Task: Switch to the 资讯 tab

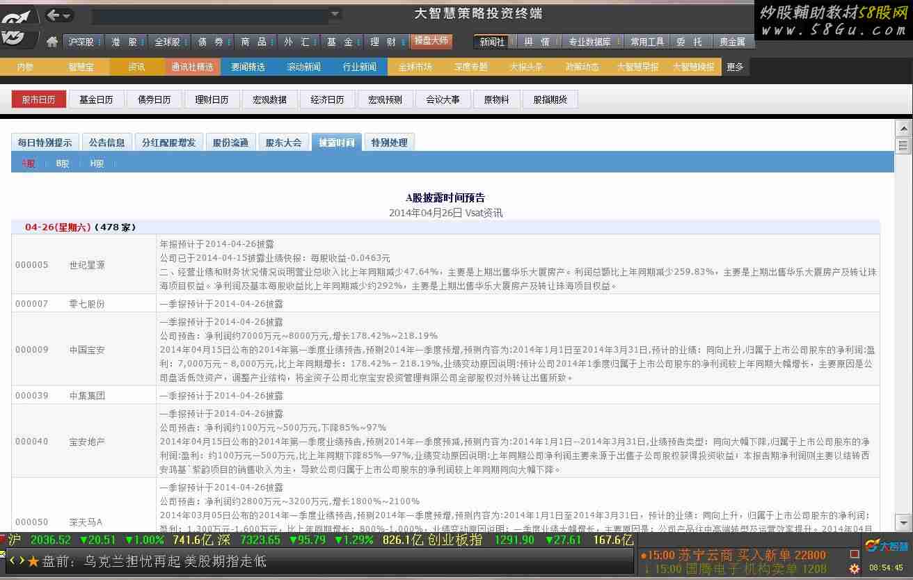Action: coord(137,67)
